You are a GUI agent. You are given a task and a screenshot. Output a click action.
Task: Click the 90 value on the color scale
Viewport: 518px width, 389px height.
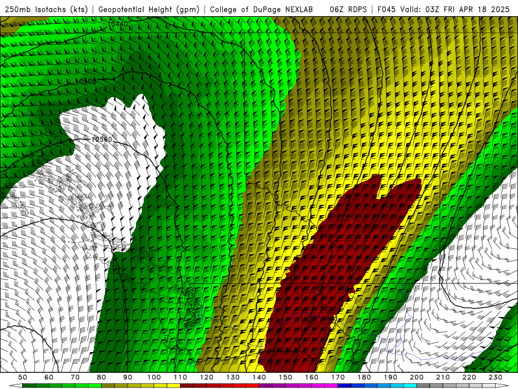click(128, 377)
